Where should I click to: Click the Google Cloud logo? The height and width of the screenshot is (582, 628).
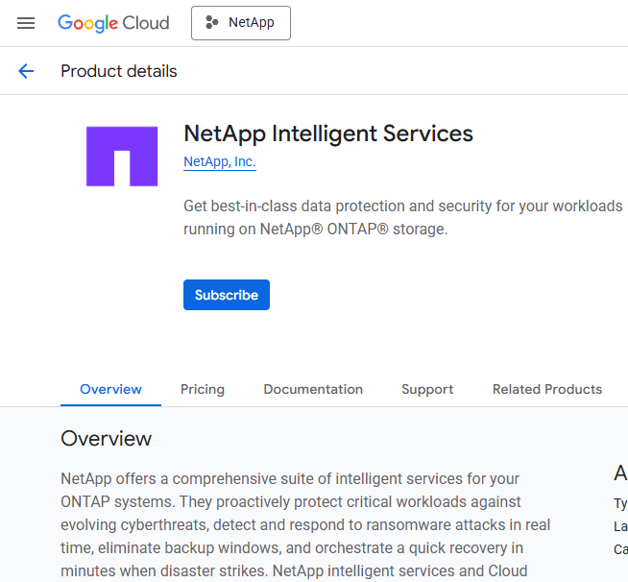(112, 23)
